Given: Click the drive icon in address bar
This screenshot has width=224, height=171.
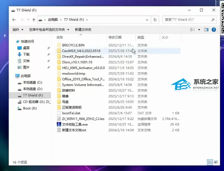Looking at the screenshot, I should point(41,20).
